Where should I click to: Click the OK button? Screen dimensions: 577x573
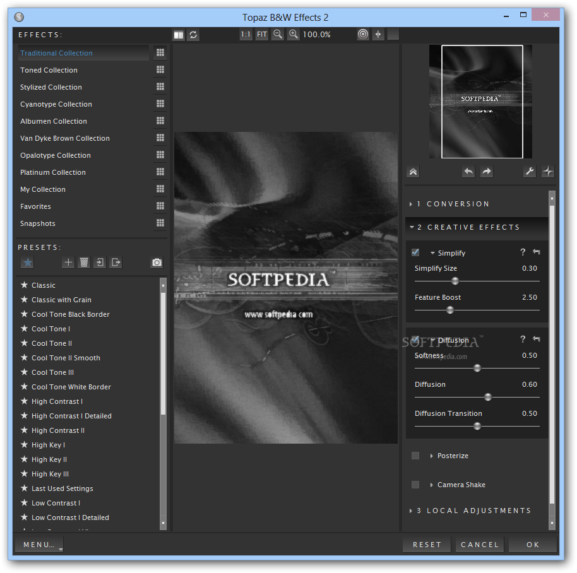[533, 545]
